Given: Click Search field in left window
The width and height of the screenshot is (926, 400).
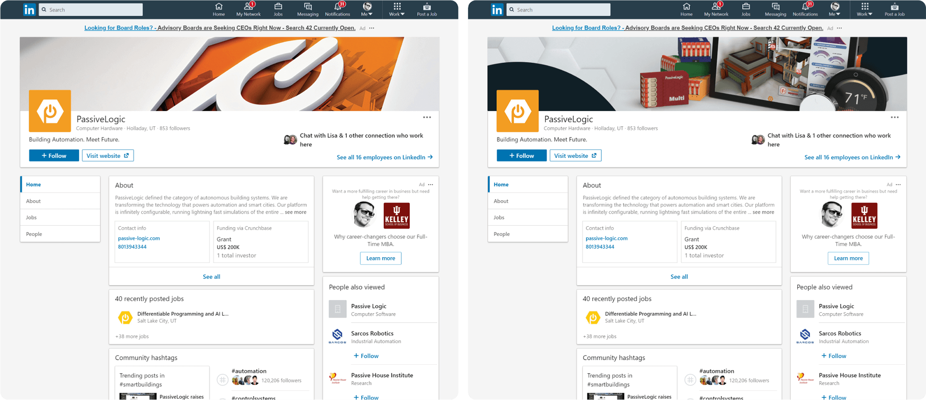Looking at the screenshot, I should point(91,10).
